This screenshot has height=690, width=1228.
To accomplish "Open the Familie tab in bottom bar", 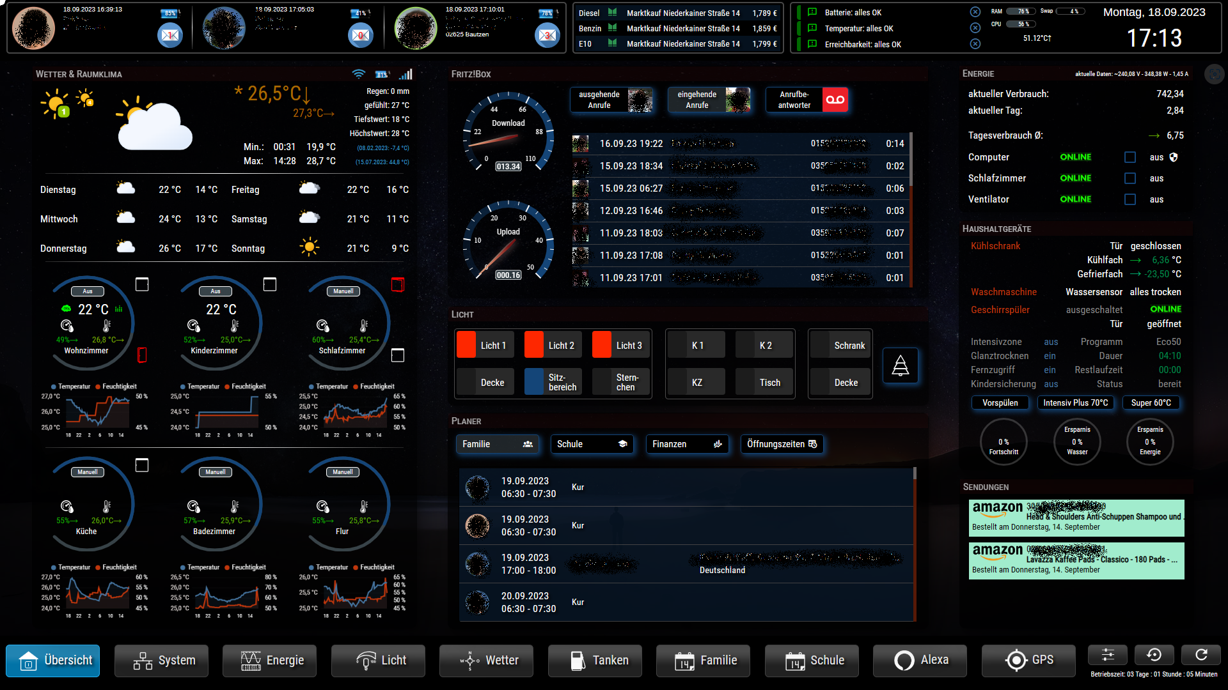I will pyautogui.click(x=703, y=660).
